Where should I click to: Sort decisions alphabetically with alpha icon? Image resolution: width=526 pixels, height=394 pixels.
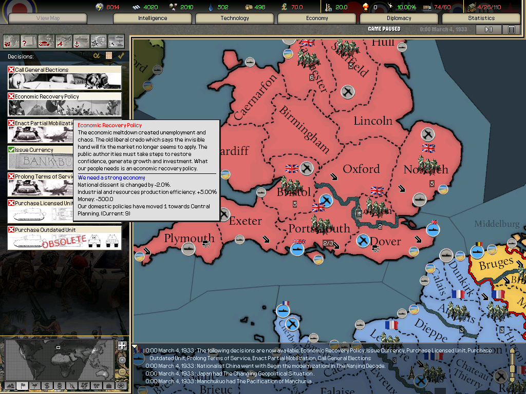click(x=97, y=55)
